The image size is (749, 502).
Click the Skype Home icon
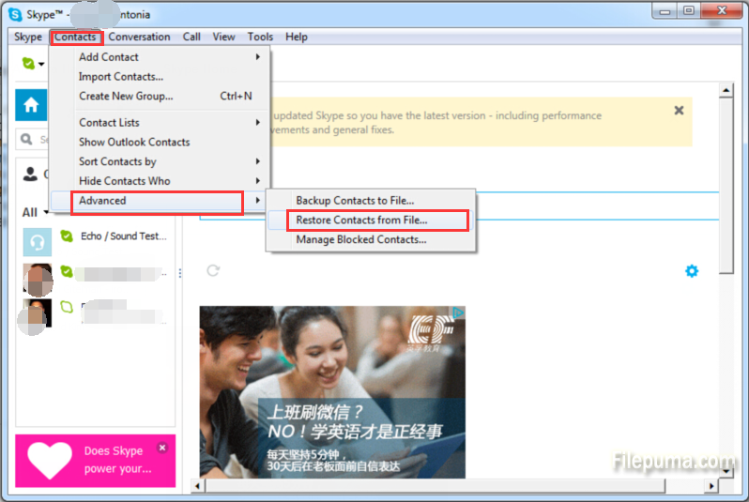(x=30, y=104)
